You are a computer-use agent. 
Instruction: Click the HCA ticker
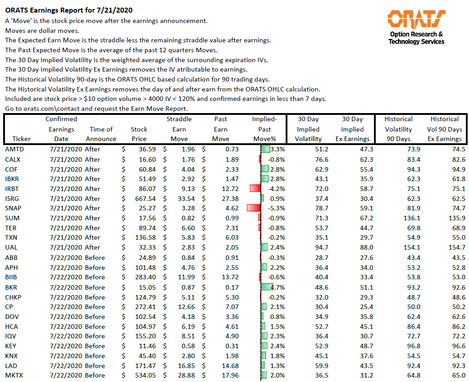(11, 327)
